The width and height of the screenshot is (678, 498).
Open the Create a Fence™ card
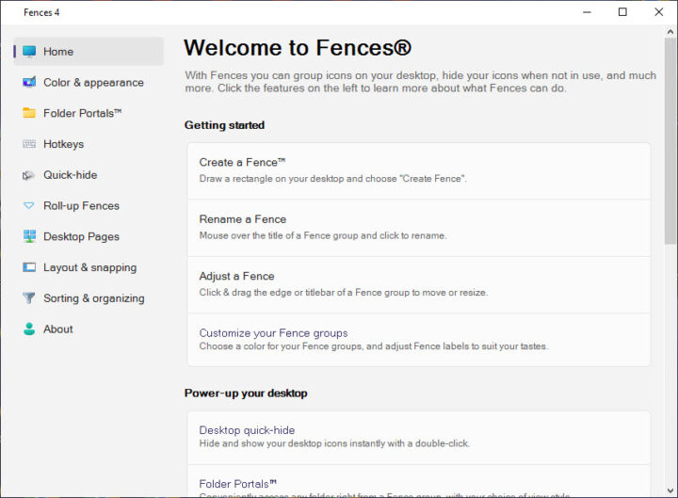[418, 171]
